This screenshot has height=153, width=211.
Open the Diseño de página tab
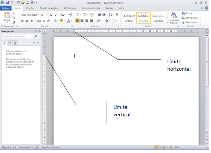49,8
